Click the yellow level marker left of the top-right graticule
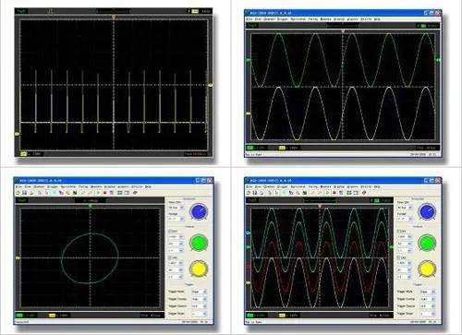The height and width of the screenshot is (335, 462). [x=249, y=114]
